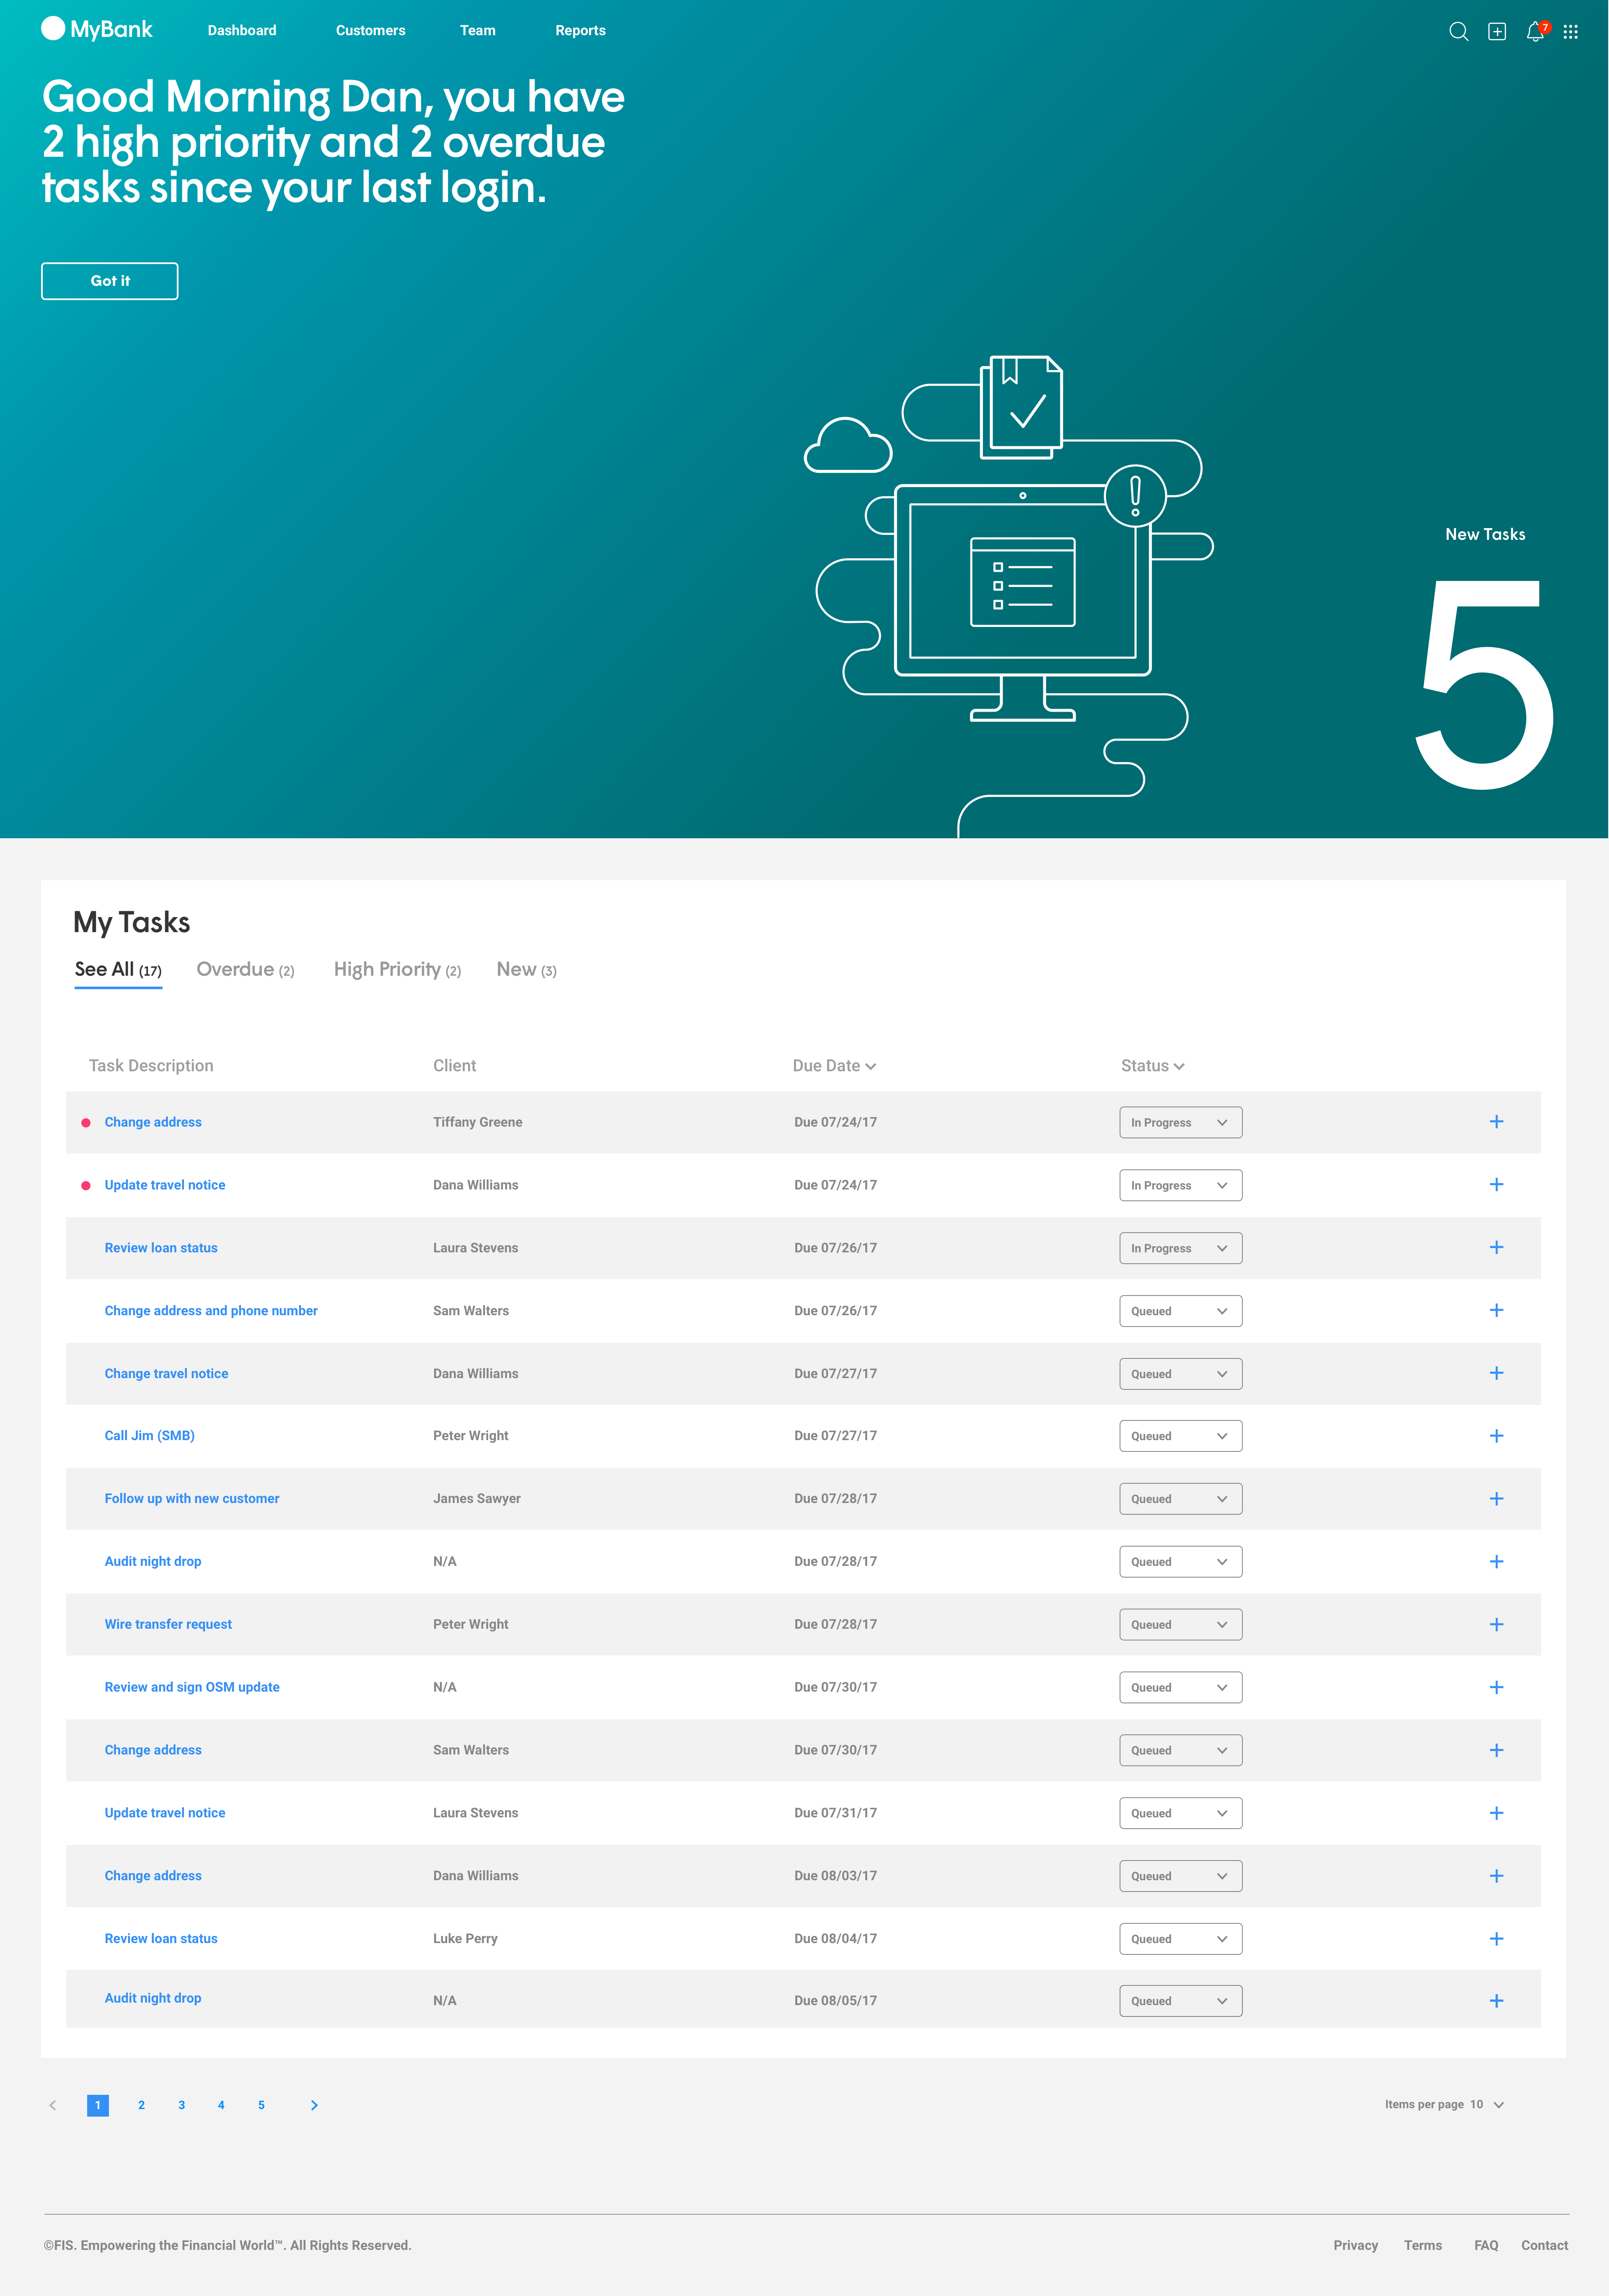Switch to the High Priority tab
The image size is (1609, 2296).
pyautogui.click(x=397, y=970)
